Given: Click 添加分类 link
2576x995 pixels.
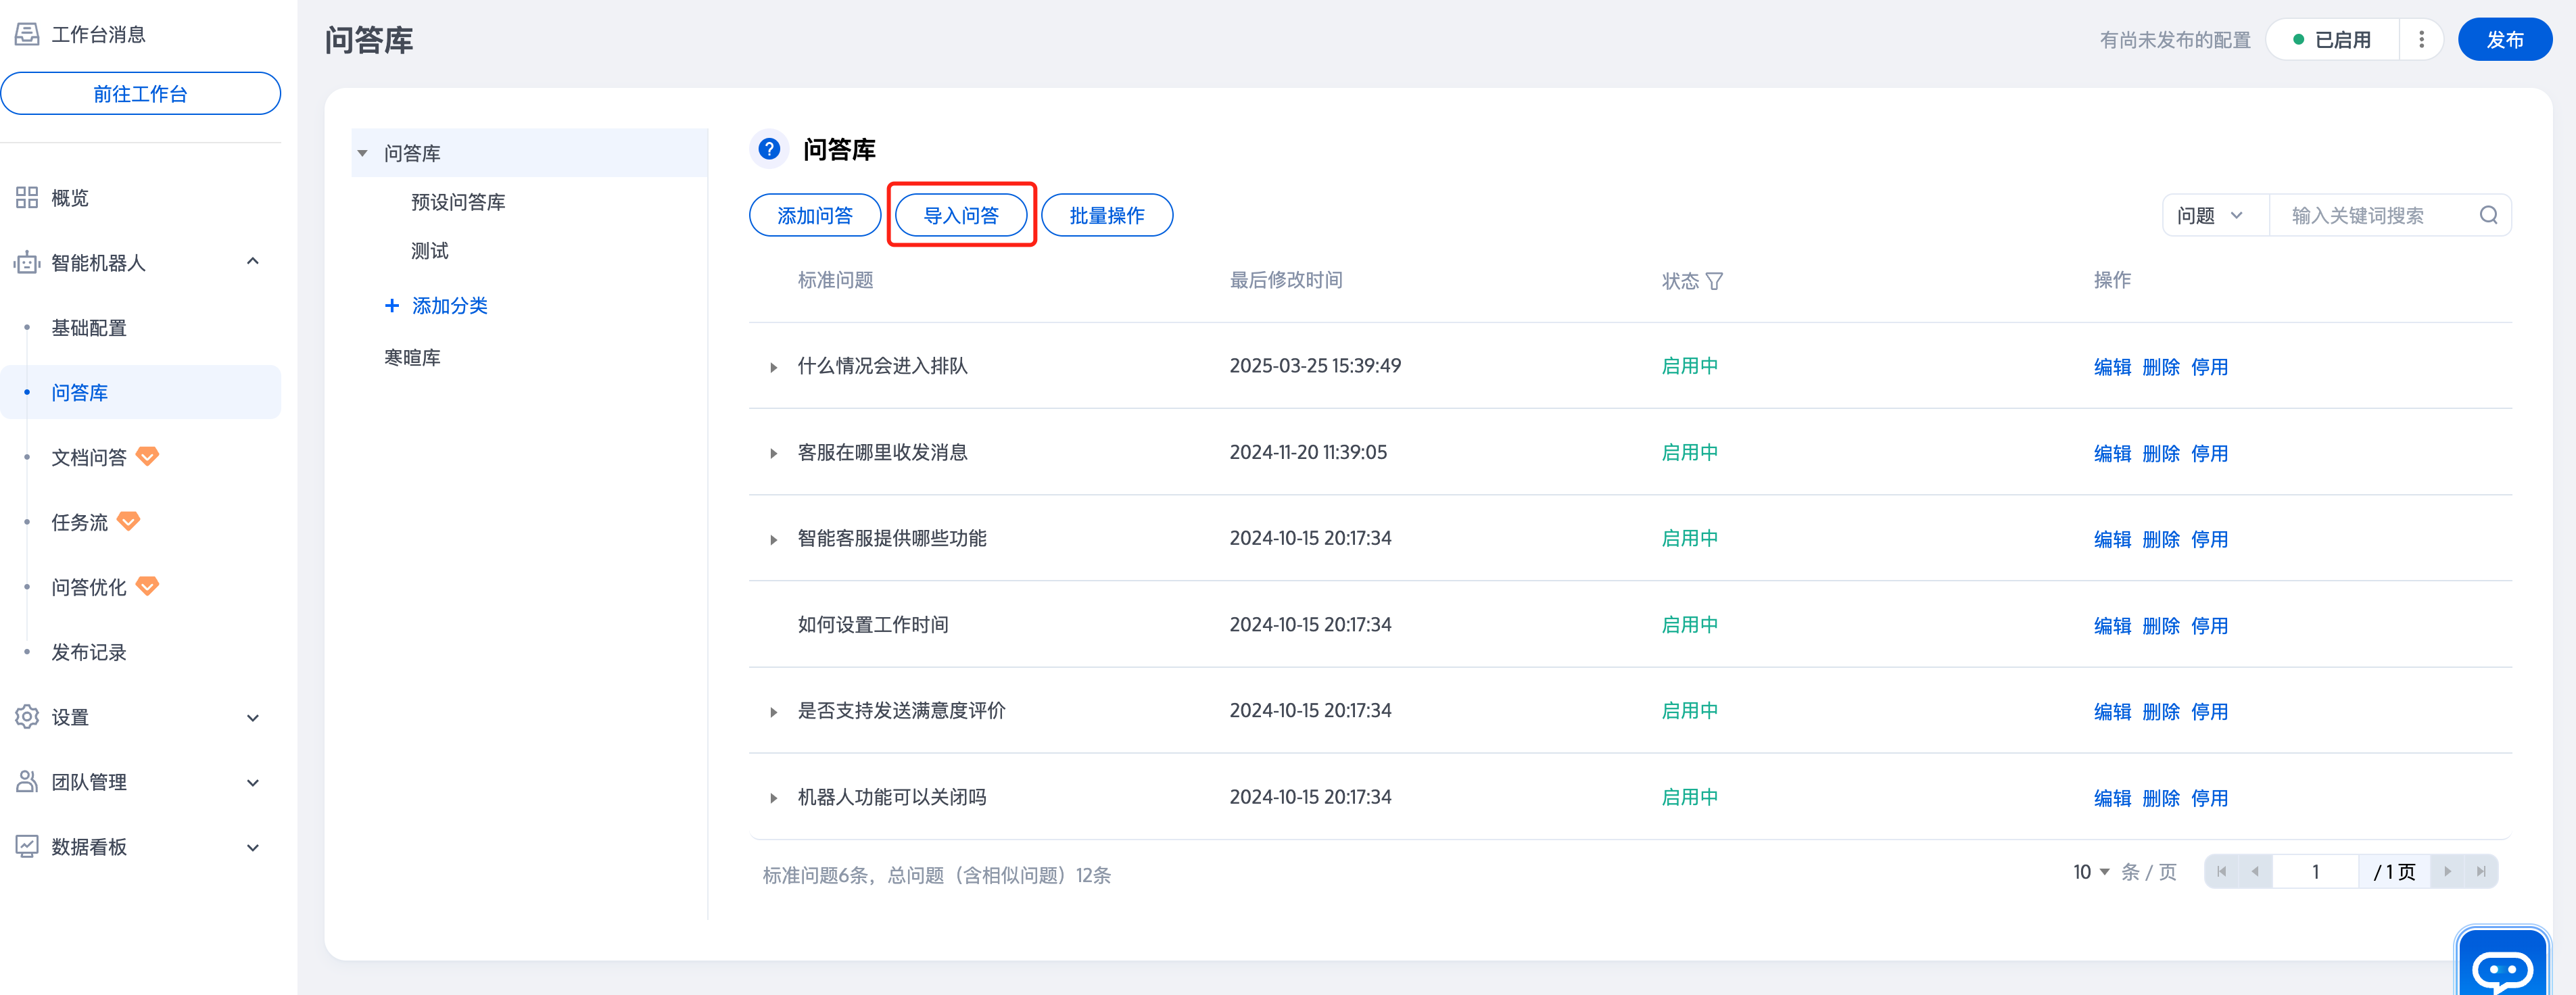Looking at the screenshot, I should (x=450, y=305).
